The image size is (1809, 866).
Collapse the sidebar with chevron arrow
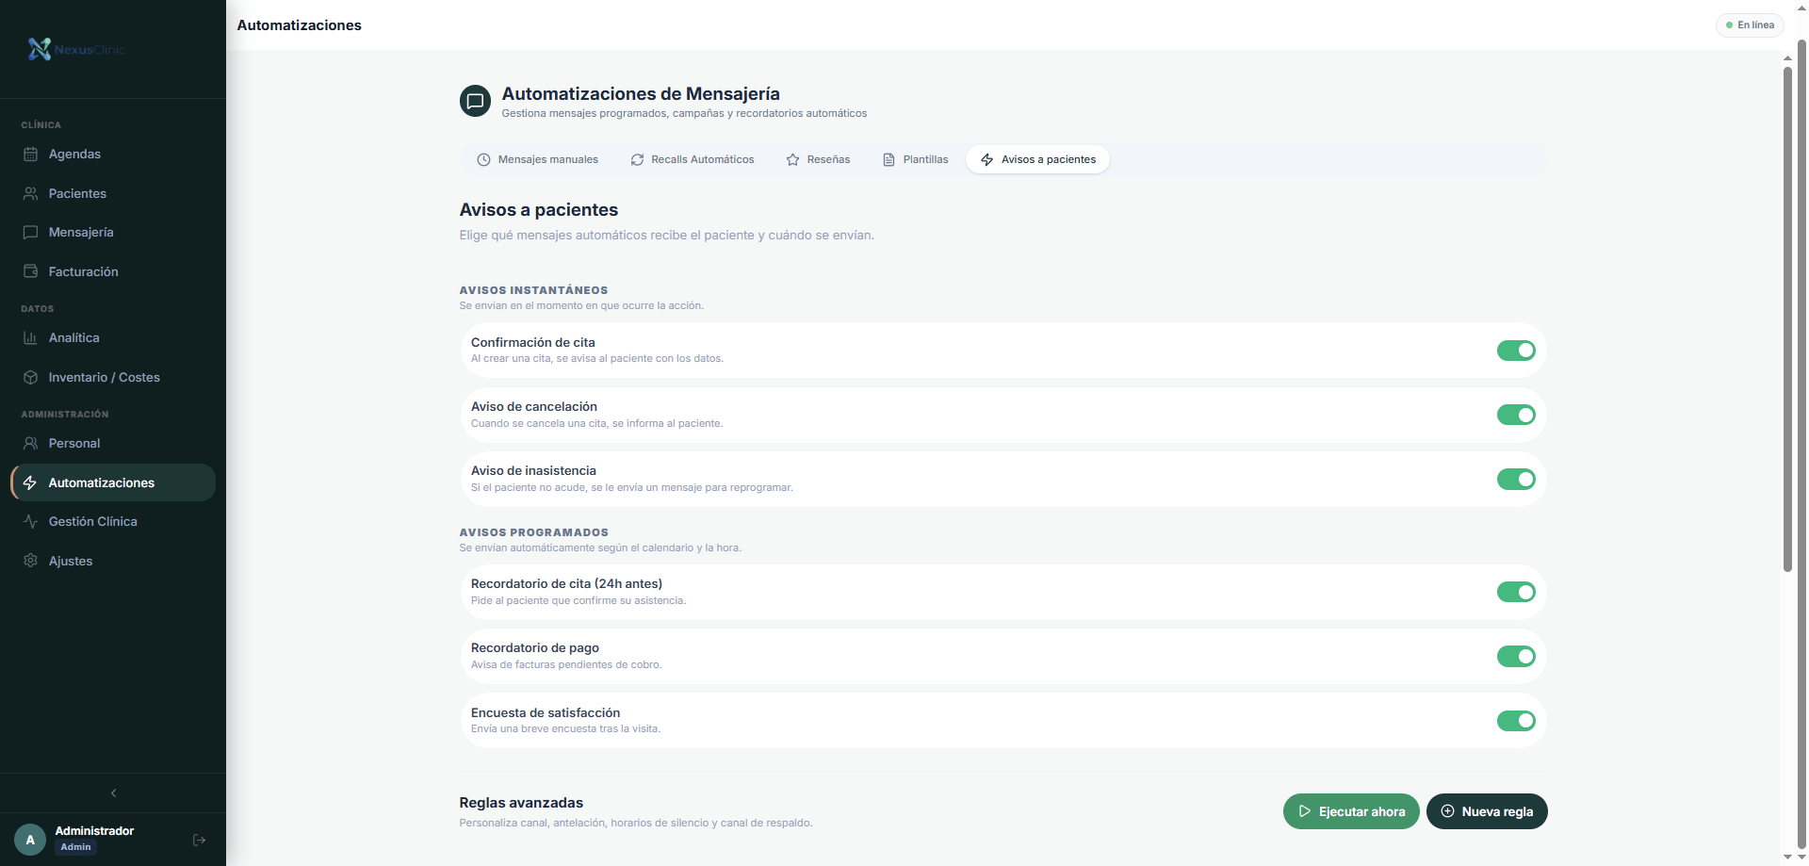(113, 792)
